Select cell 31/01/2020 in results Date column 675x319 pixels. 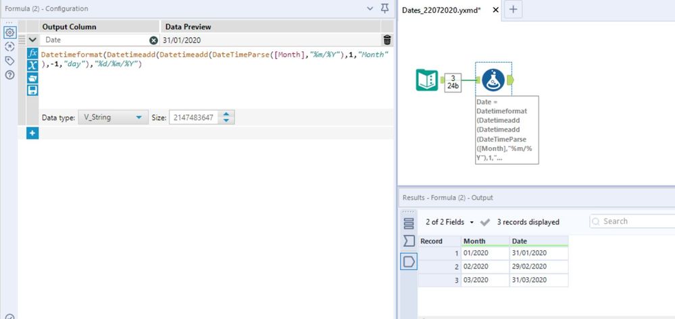[x=539, y=253]
